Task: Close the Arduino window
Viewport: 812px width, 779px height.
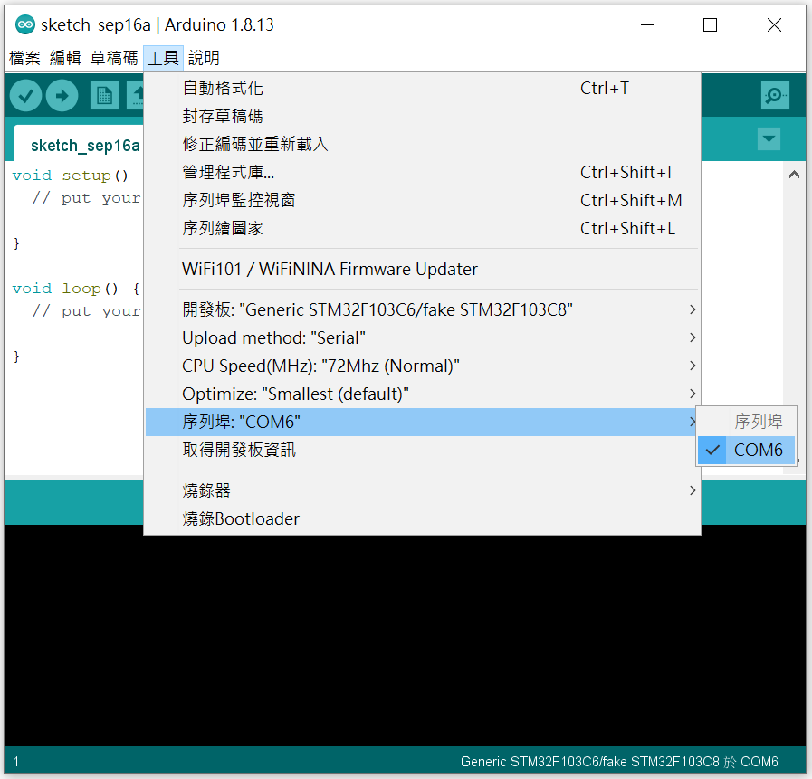Action: [774, 24]
